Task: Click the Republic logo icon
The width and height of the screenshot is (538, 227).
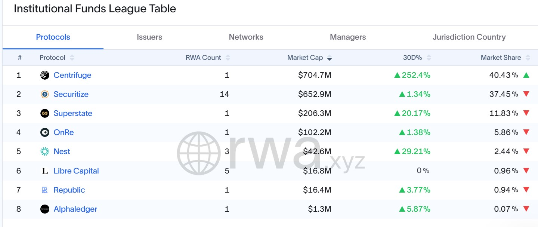Action: point(45,190)
